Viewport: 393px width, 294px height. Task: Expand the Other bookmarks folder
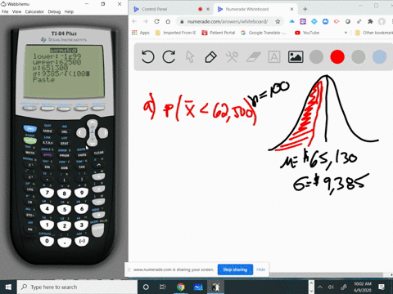[x=374, y=33]
